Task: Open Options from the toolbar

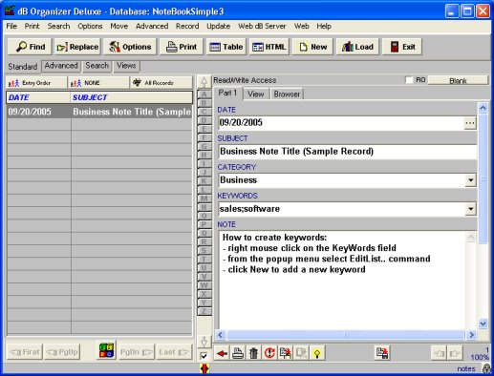Action: 130,47
